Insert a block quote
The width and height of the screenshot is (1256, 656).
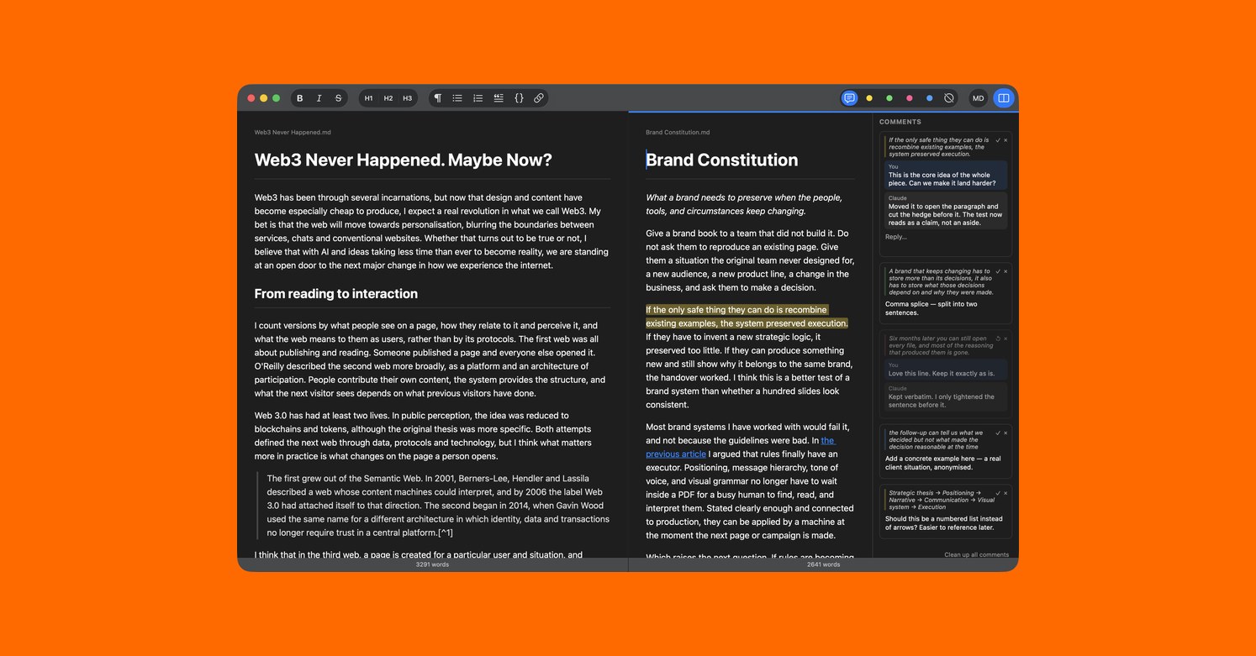[x=499, y=98]
